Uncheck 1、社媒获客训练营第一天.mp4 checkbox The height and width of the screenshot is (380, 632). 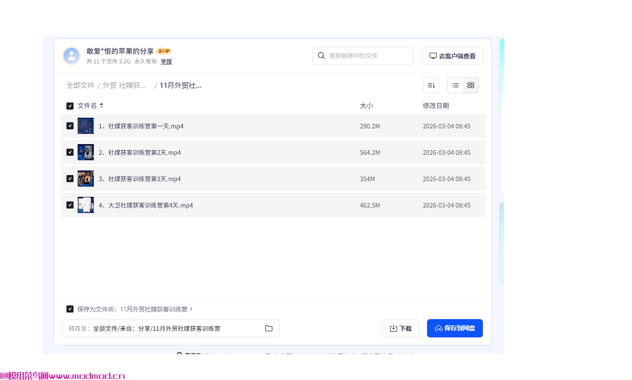point(70,126)
